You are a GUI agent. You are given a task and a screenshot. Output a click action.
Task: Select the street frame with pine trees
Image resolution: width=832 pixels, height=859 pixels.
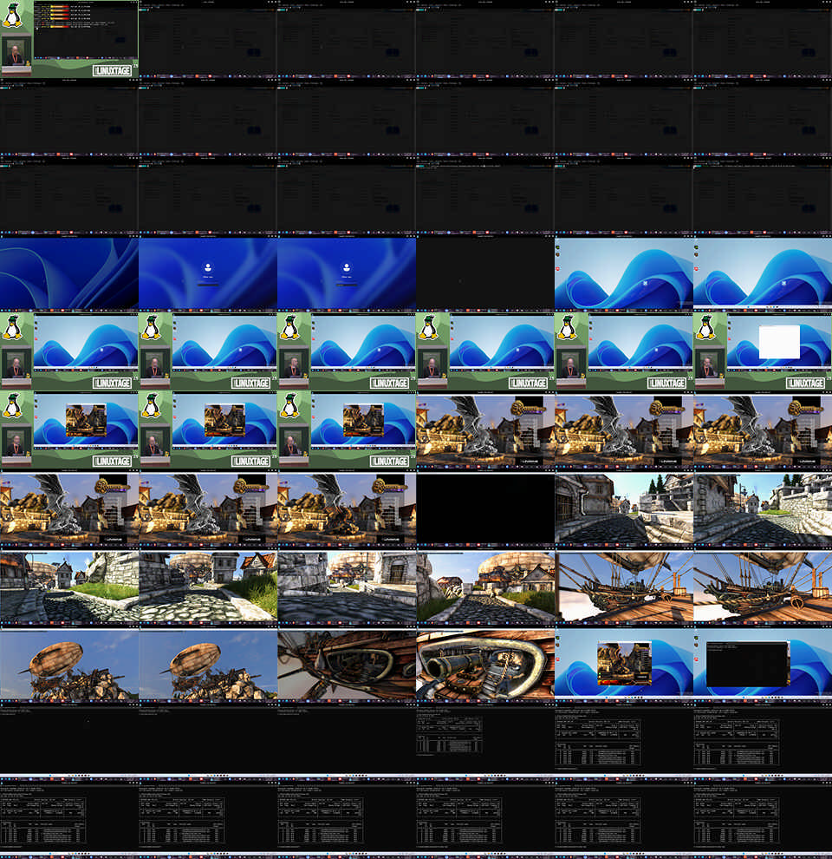624,508
